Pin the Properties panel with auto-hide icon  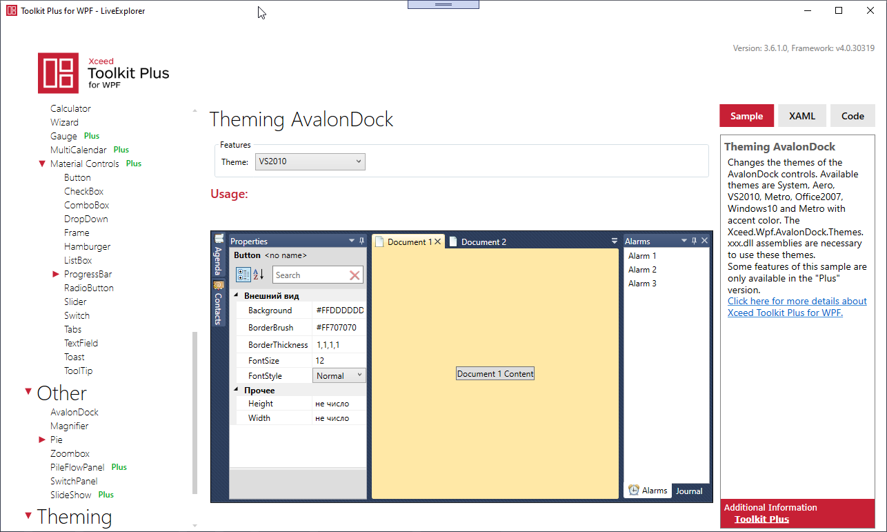click(361, 241)
